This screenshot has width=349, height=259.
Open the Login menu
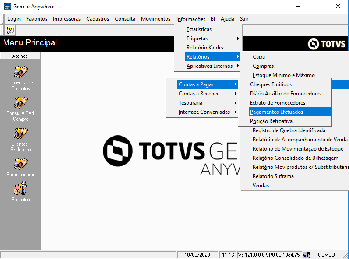[14, 19]
